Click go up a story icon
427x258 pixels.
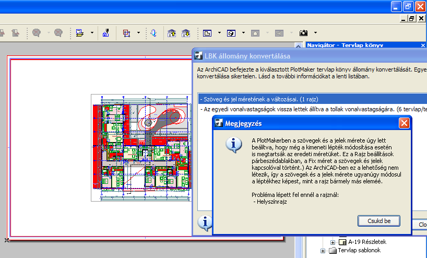coord(172,33)
